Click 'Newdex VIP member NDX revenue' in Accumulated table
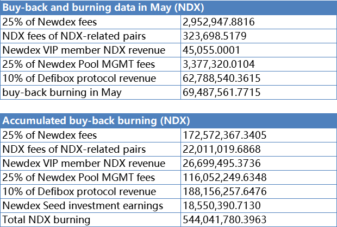The width and height of the screenshot is (337, 227). coord(84,164)
